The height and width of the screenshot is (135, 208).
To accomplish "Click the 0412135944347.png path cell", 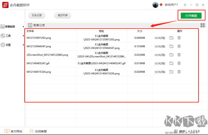I will (102, 46).
